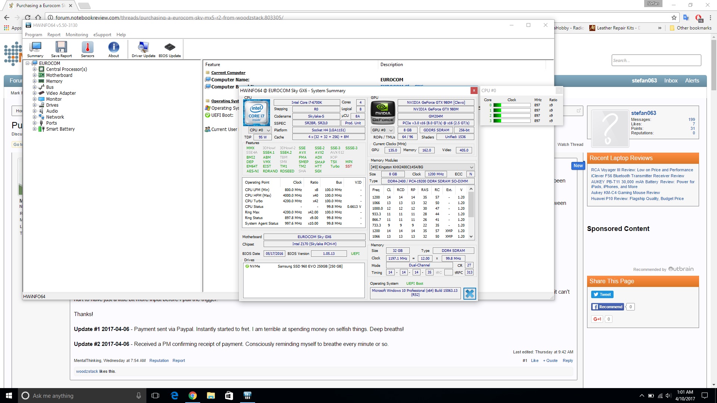Viewport: 717px width, 403px height.
Task: Open the Program menu in HWiNFO64
Action: (34, 35)
